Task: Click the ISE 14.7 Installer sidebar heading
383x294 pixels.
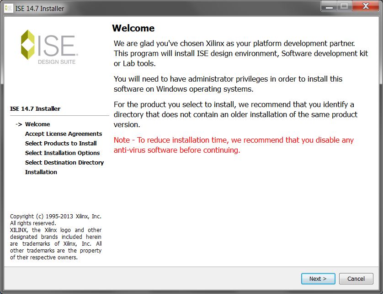Action: pos(35,108)
